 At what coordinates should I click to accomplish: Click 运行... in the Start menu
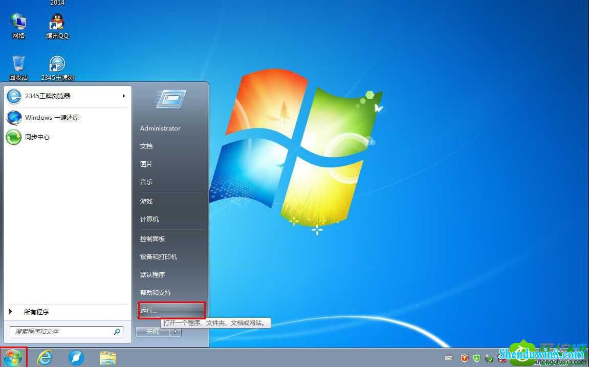171,311
